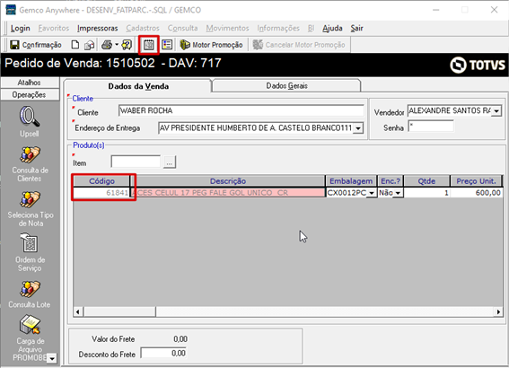Open the Ajuda menu

point(332,28)
